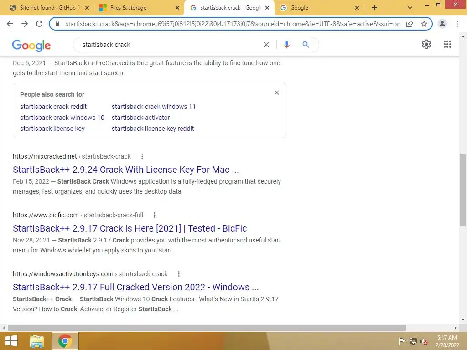The height and width of the screenshot is (350, 467).
Task: Open suggestion startisback license key reddit
Action: tap(153, 129)
